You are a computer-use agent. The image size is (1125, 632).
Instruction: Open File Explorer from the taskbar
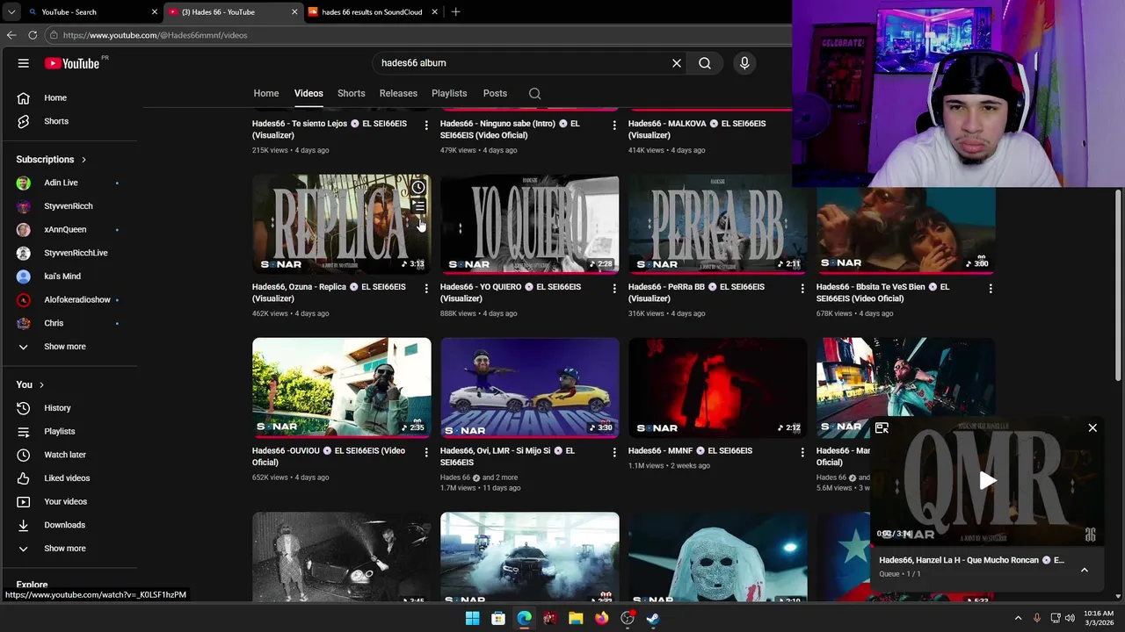click(x=576, y=618)
